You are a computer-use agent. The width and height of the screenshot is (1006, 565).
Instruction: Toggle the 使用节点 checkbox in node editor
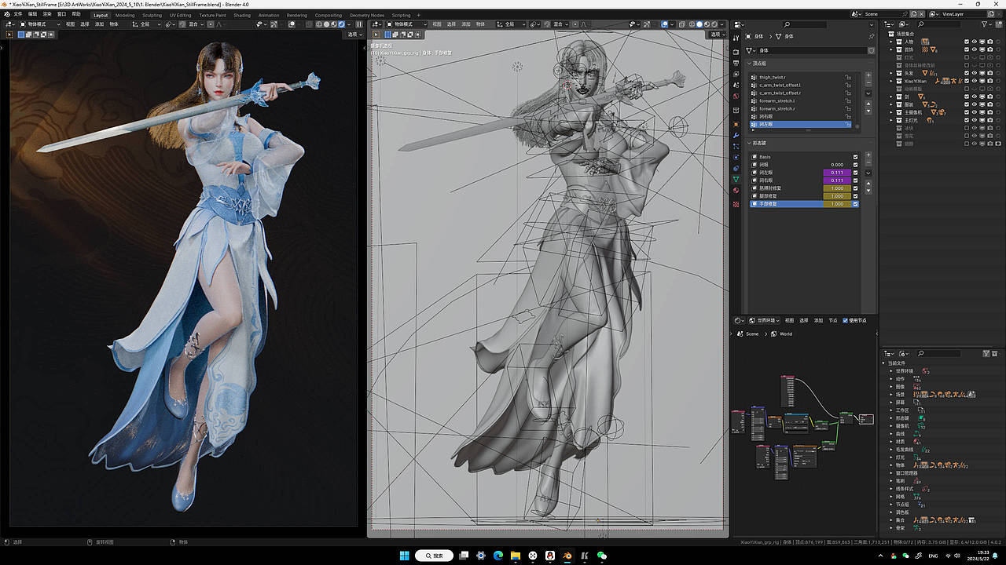pyautogui.click(x=845, y=320)
